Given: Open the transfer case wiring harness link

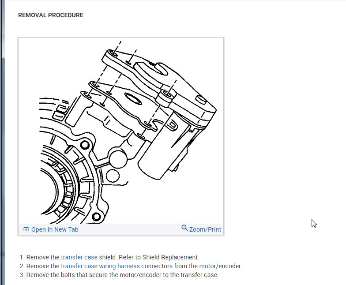Looking at the screenshot, I should click(100, 266).
